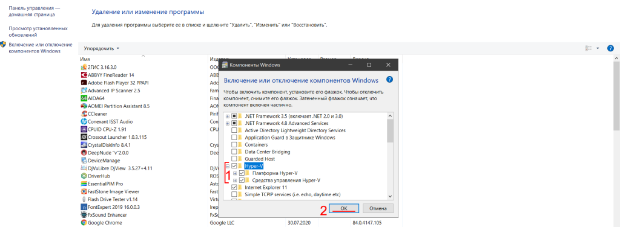
Task: Click the Google LLC publisher cell
Action: tap(222, 223)
